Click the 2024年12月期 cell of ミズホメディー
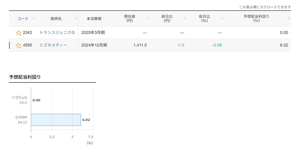The width and height of the screenshot is (304, 149). click(x=94, y=45)
